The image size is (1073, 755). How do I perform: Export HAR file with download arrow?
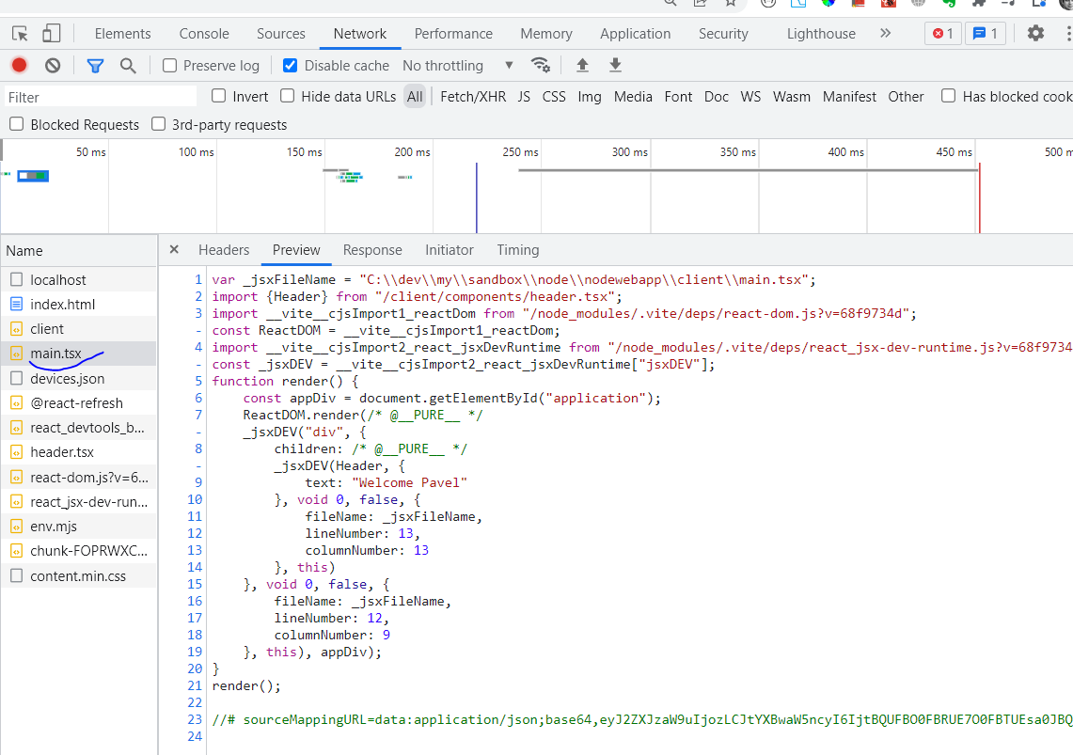pyautogui.click(x=615, y=65)
